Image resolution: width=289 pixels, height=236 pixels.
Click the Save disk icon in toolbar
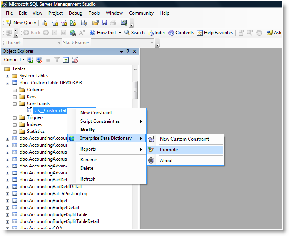104,23
